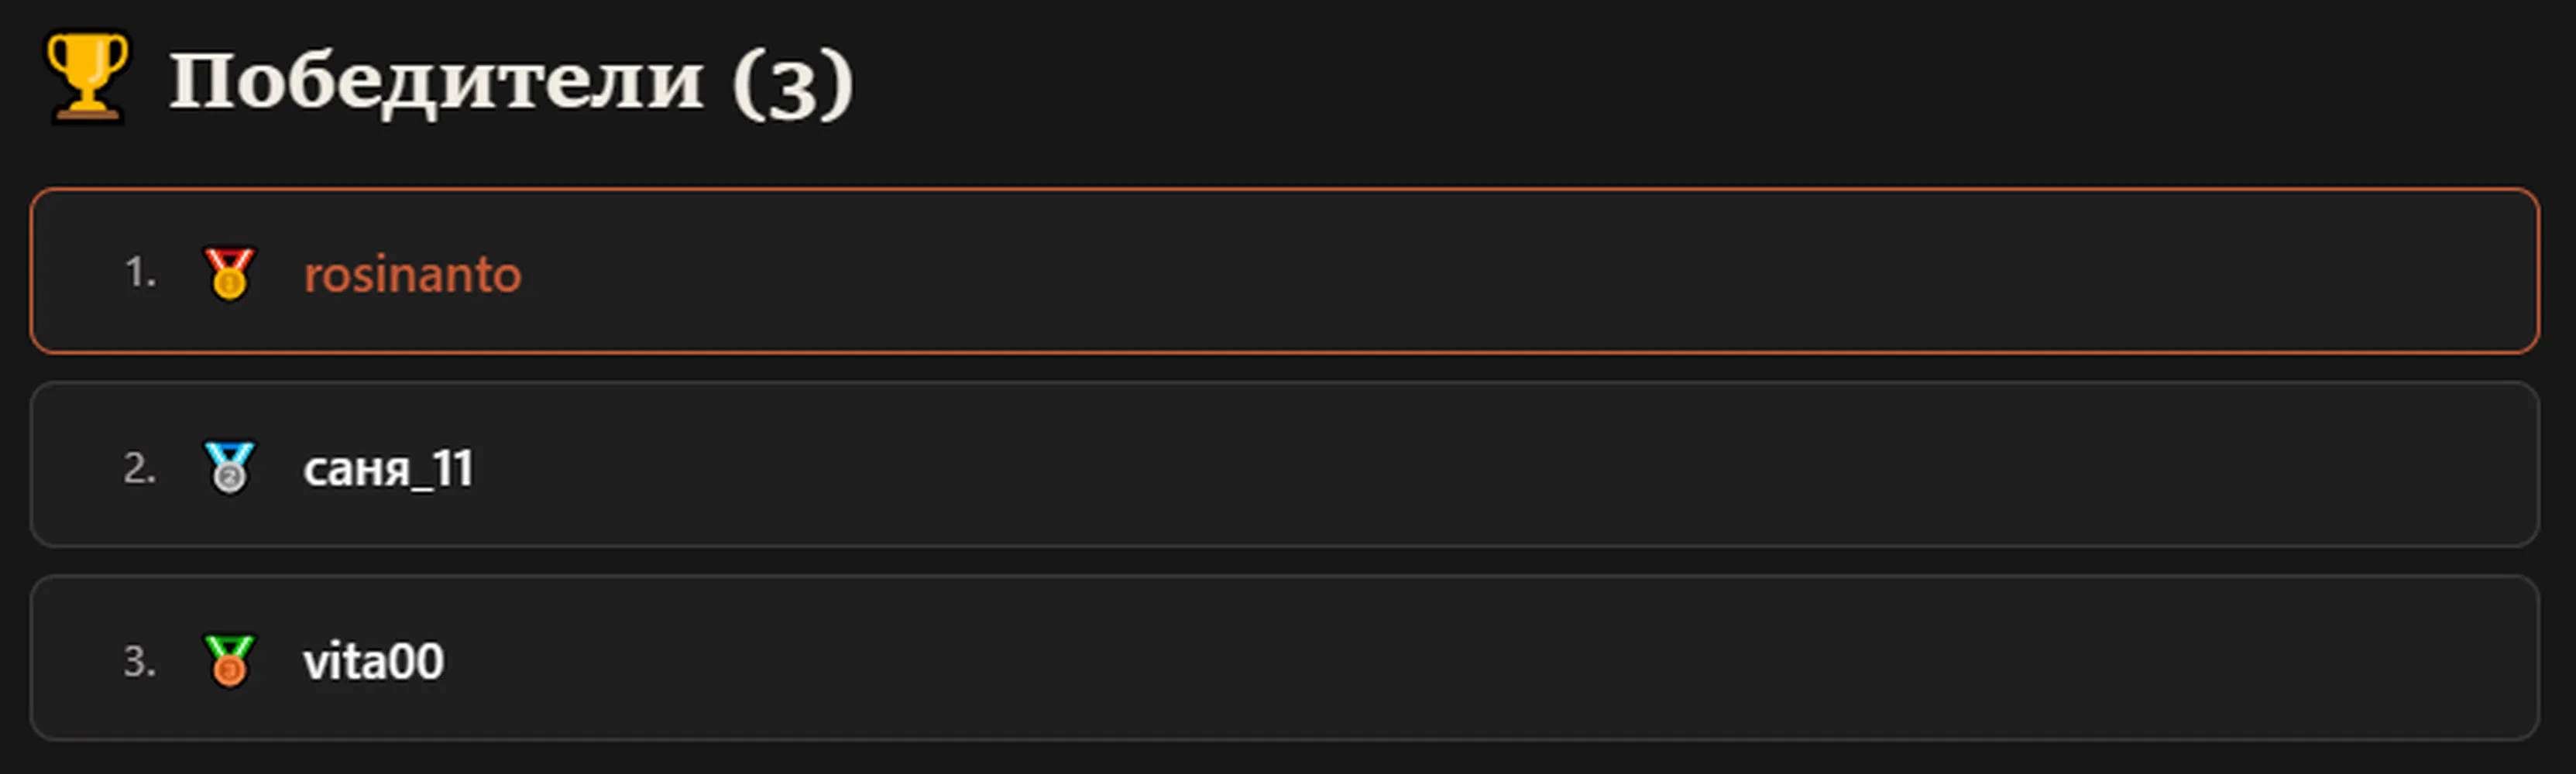Click the gold first-place medal icon
Screen dimensions: 2576x774
229,272
